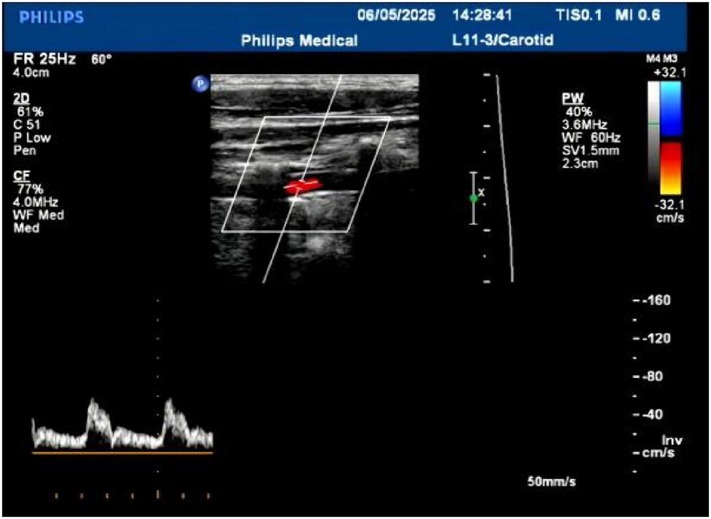711x519 pixels.
Task: Click the Philips logo in header
Action: [51, 17]
